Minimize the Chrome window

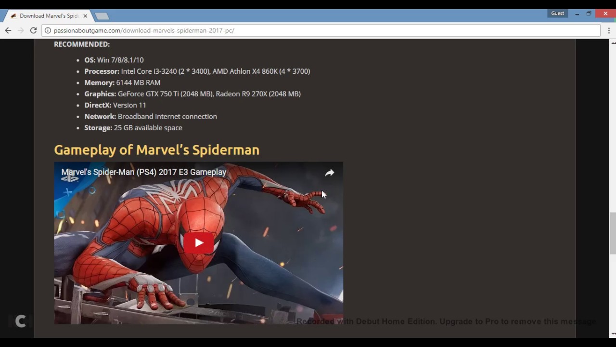click(x=577, y=14)
